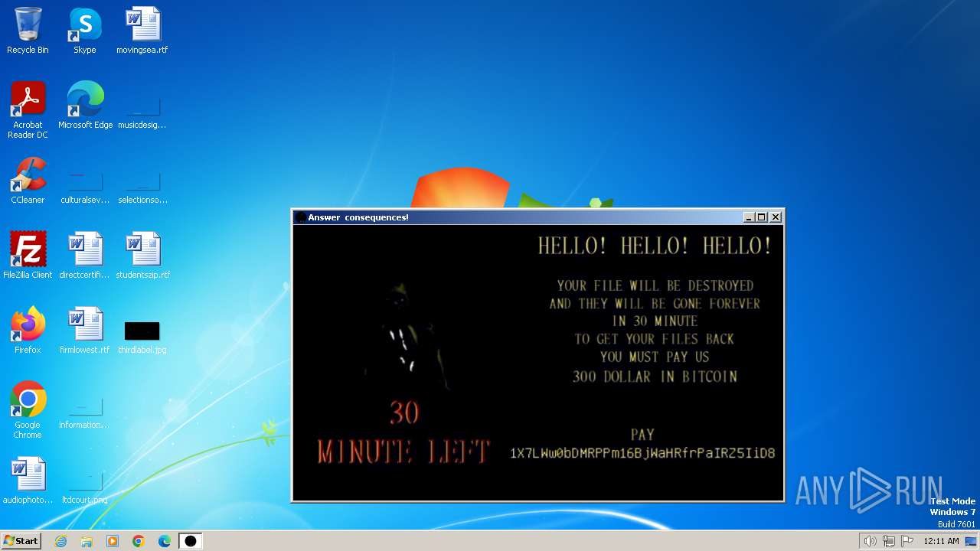
Task: Click the HELLO! HELLO! HELLO! heading
Action: [x=655, y=246]
